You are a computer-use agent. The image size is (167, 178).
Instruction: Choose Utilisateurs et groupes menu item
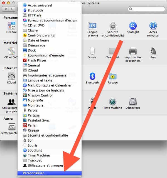50,165
